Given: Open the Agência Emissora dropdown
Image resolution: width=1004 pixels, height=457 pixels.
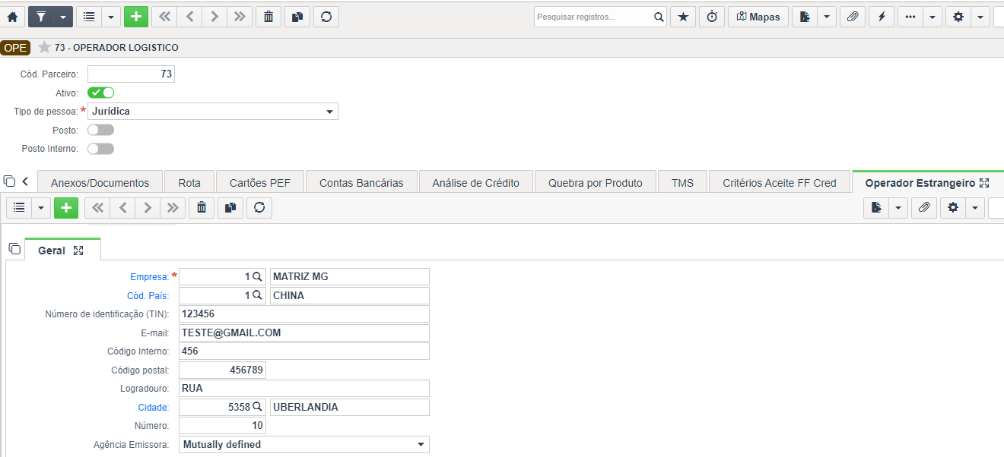Looking at the screenshot, I should tap(304, 444).
